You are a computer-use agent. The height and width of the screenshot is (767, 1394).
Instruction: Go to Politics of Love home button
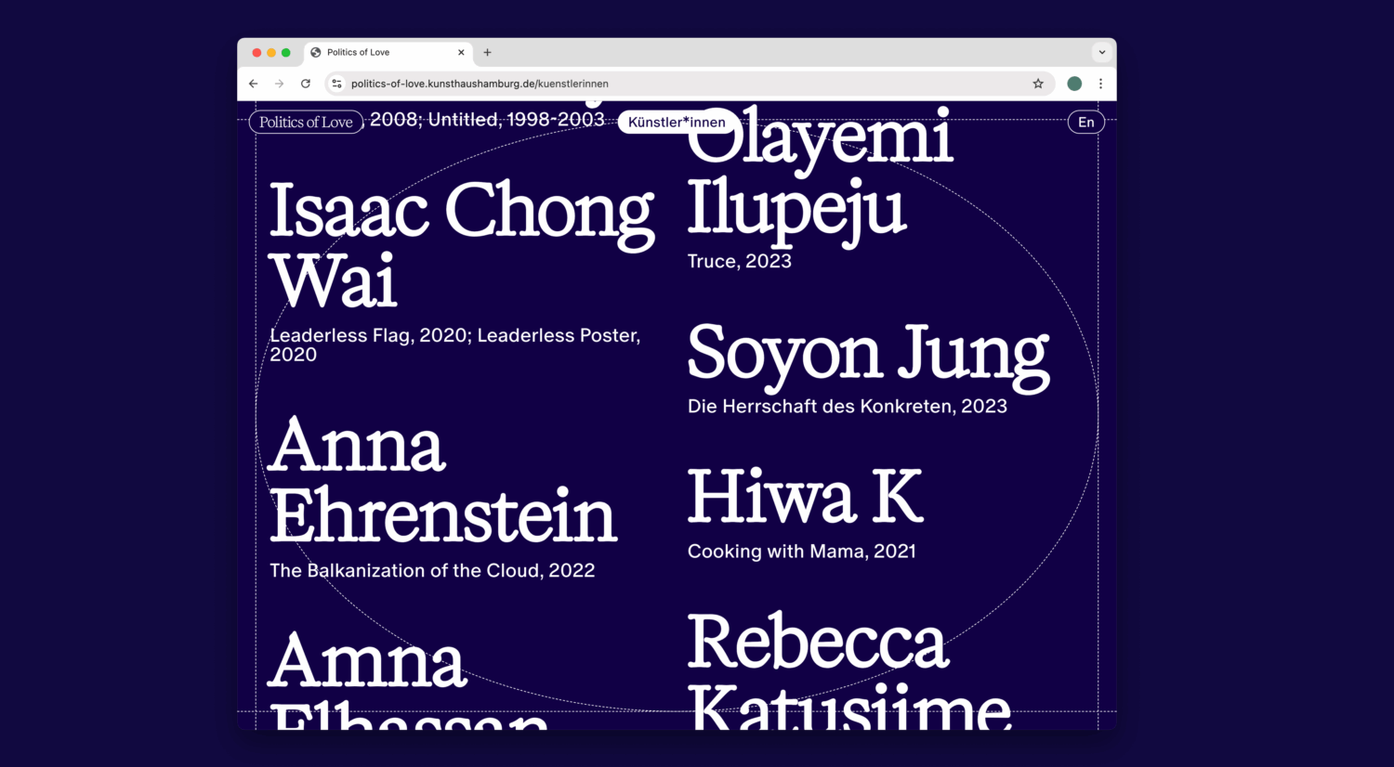click(306, 123)
